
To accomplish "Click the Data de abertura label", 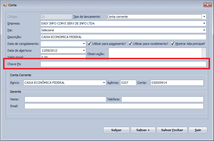I will tap(20, 50).
